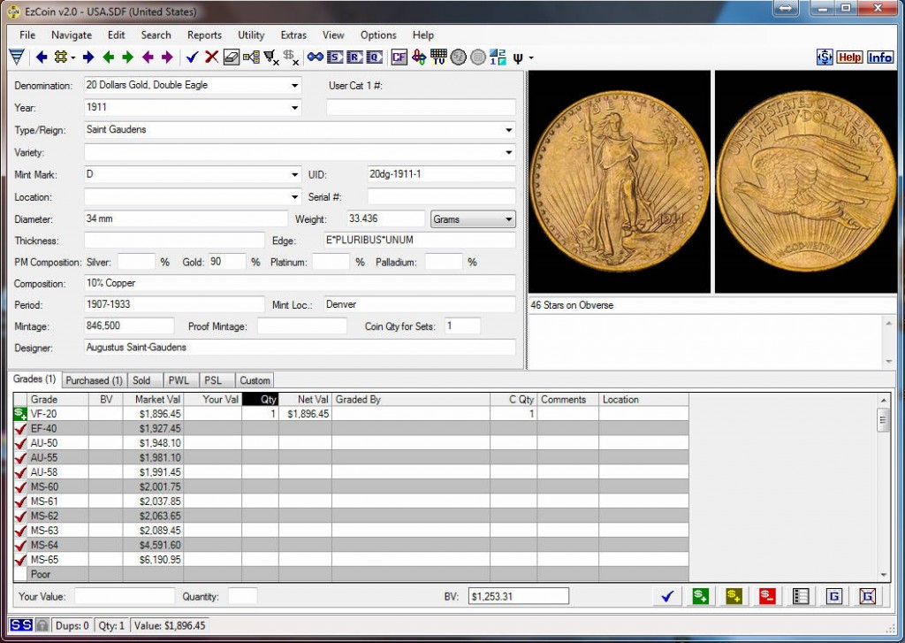
Task: Open the Reports menu
Action: 204,35
